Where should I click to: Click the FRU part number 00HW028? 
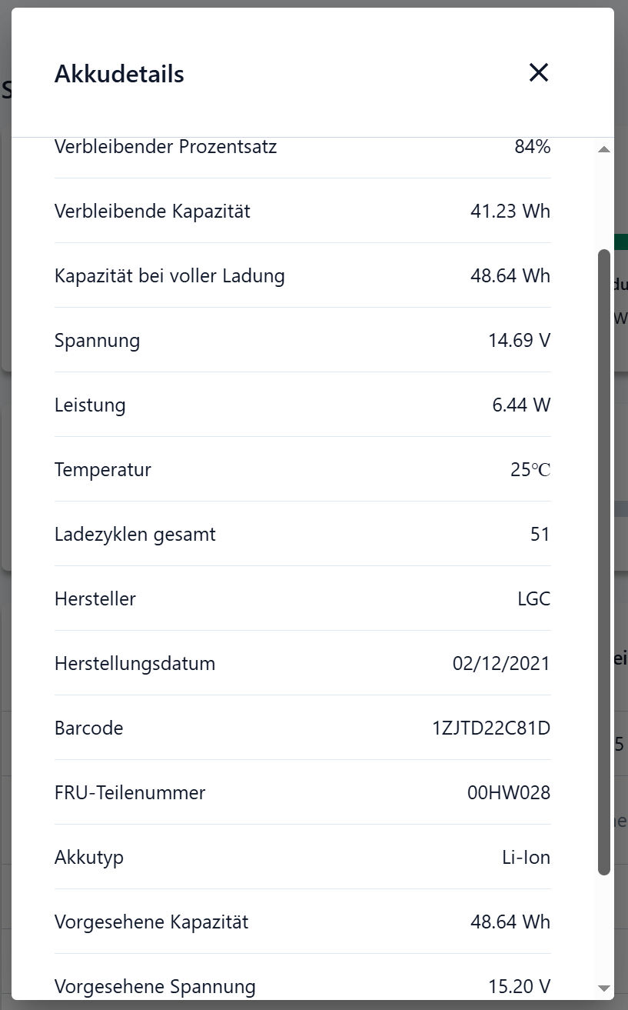click(x=509, y=792)
